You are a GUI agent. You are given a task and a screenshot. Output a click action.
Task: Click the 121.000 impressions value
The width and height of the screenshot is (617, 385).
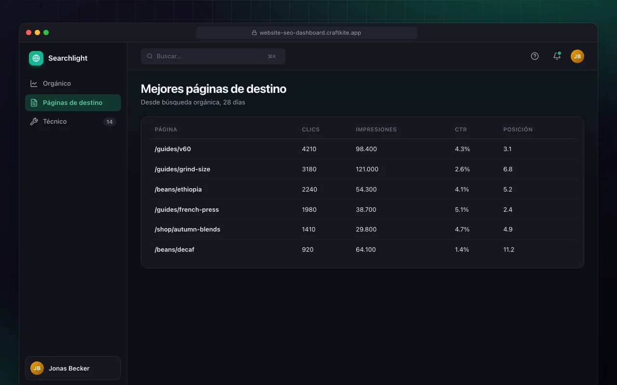(367, 169)
